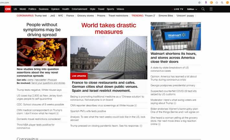Expand the Edition dropdown
Image resolution: width=230 pixels, height=140 pixels.
click(x=192, y=9)
